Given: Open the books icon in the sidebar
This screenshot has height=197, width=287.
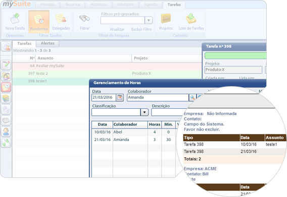Looking at the screenshot, I should pyautogui.click(x=6, y=98).
